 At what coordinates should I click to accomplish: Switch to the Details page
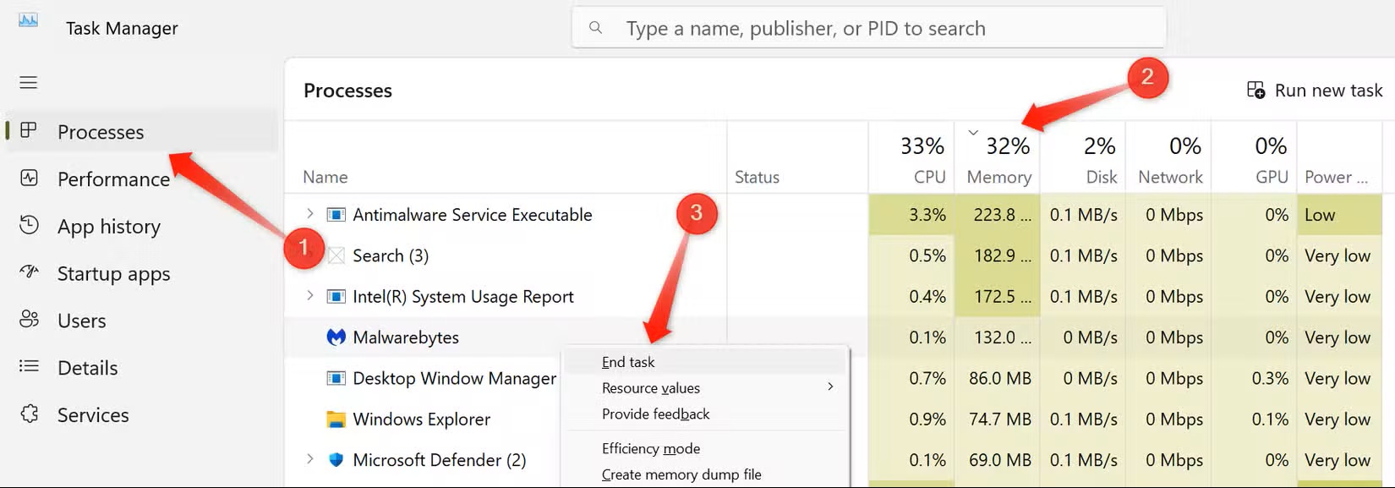click(x=87, y=368)
